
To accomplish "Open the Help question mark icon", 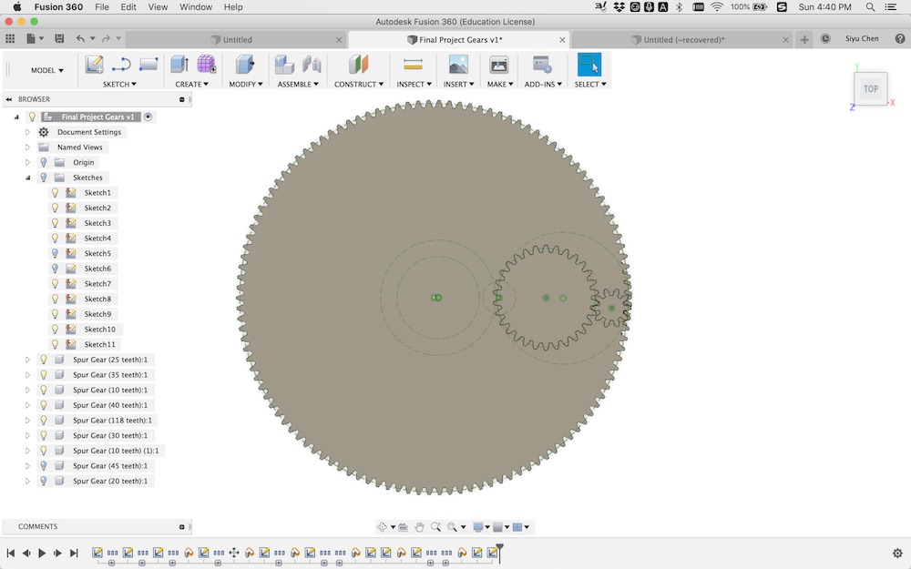I will point(900,39).
